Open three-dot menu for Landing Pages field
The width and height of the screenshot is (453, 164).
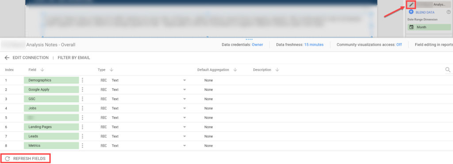[82, 127]
